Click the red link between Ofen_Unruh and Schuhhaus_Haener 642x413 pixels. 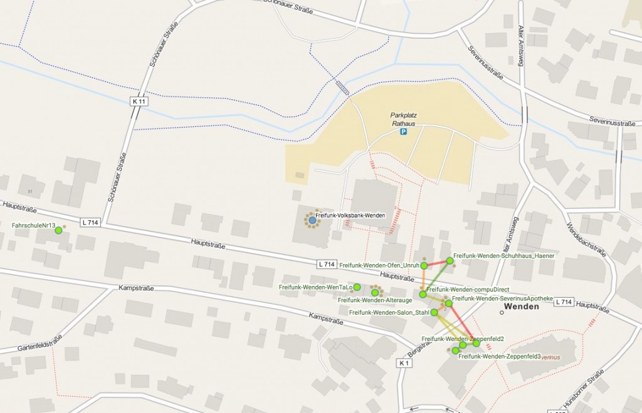tap(437, 263)
